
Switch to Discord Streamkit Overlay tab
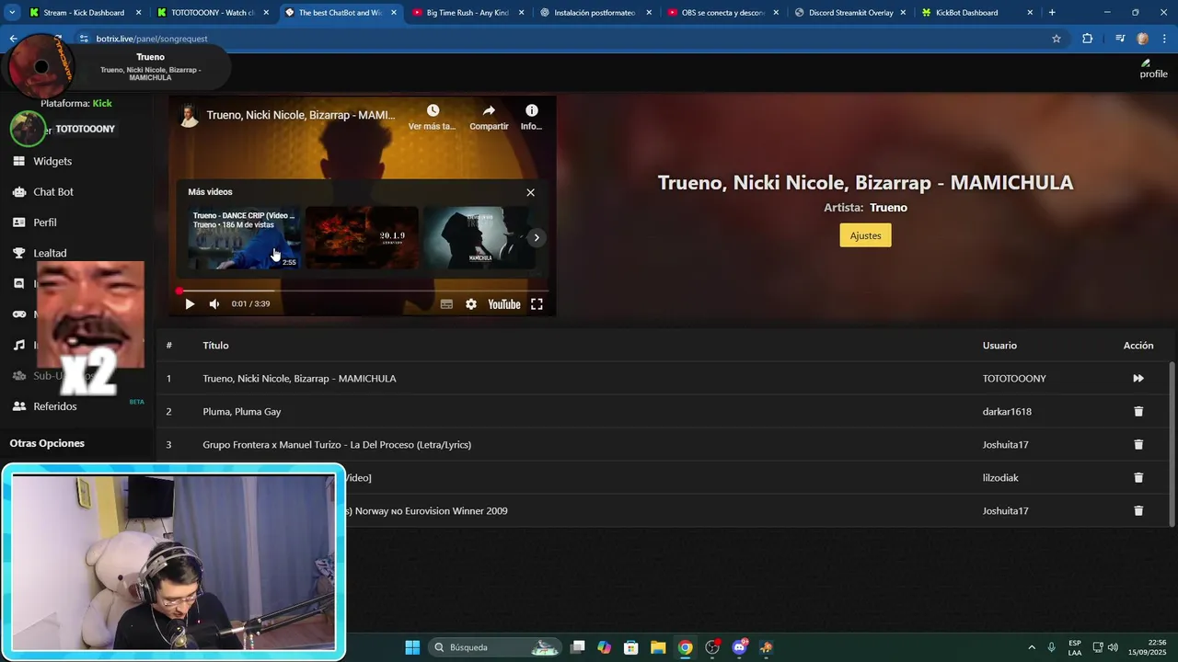(x=849, y=13)
